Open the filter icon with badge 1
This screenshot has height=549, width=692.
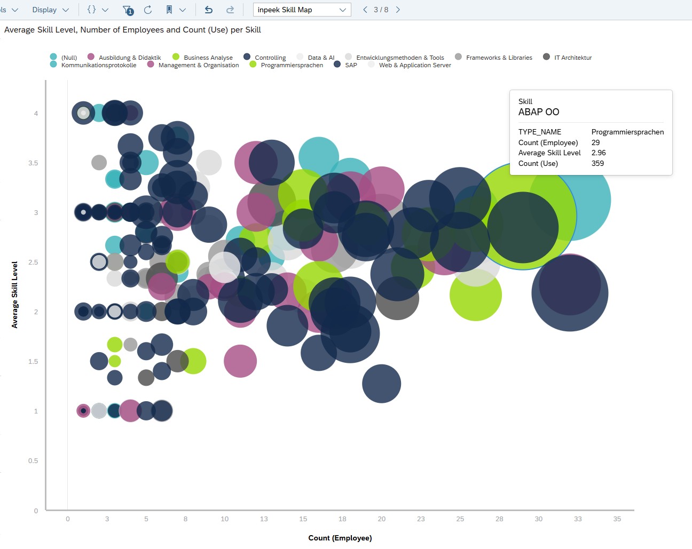(128, 10)
